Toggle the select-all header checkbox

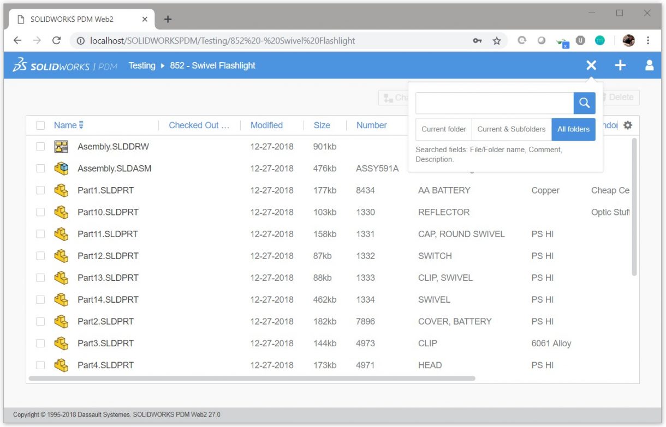(x=40, y=125)
